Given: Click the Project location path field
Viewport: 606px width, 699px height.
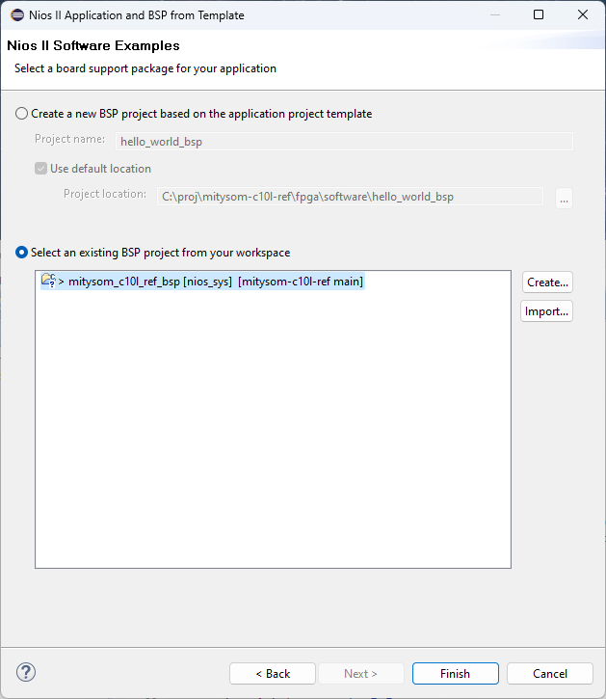Looking at the screenshot, I should [351, 197].
